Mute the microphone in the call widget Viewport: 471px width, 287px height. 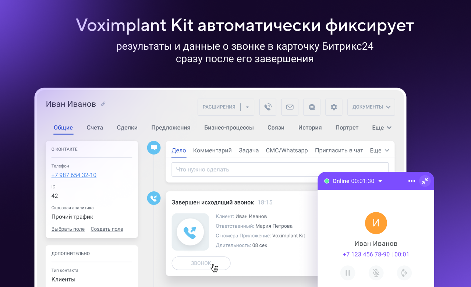376,273
